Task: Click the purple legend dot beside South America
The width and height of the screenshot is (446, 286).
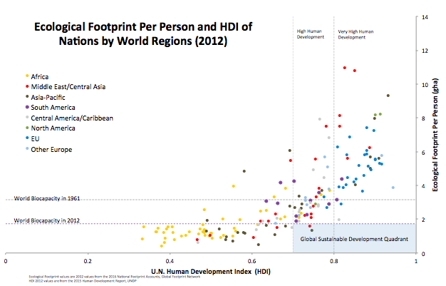Action: (27, 107)
